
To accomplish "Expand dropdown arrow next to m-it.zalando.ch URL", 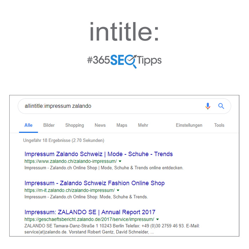I will coord(118,190).
